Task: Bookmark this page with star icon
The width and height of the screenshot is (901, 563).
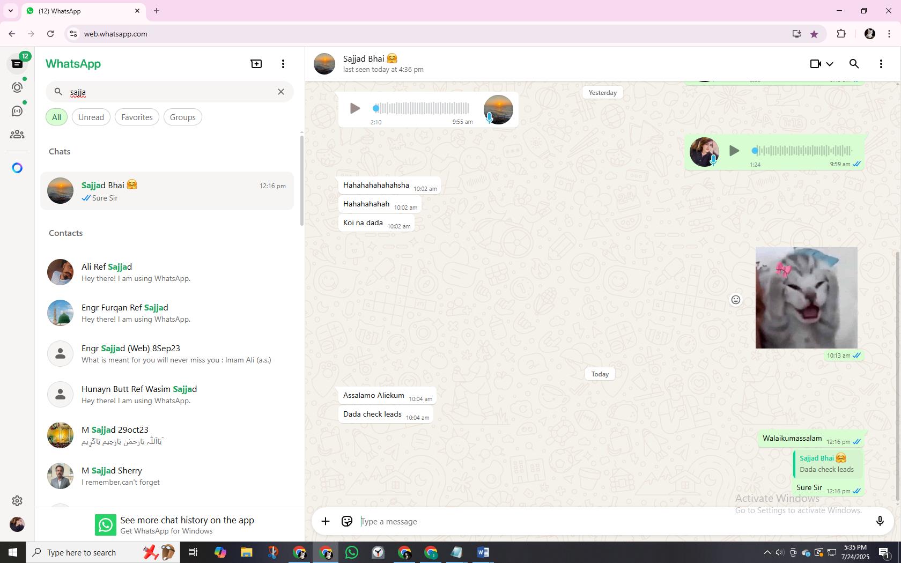Action: pos(814,34)
